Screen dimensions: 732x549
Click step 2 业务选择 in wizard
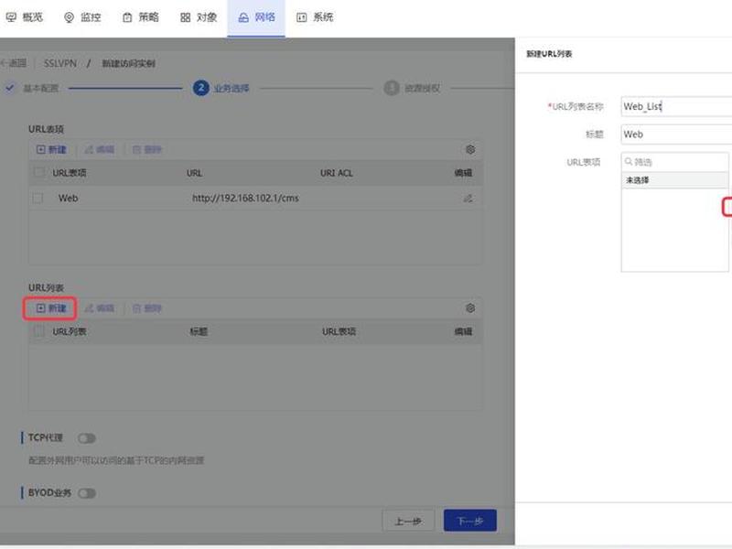tap(221, 88)
